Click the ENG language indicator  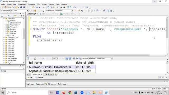[152, 93]
